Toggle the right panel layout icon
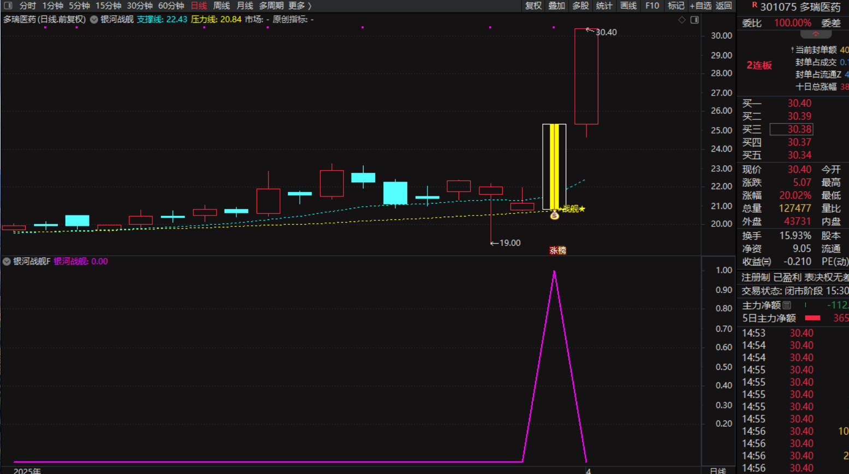 tap(694, 20)
